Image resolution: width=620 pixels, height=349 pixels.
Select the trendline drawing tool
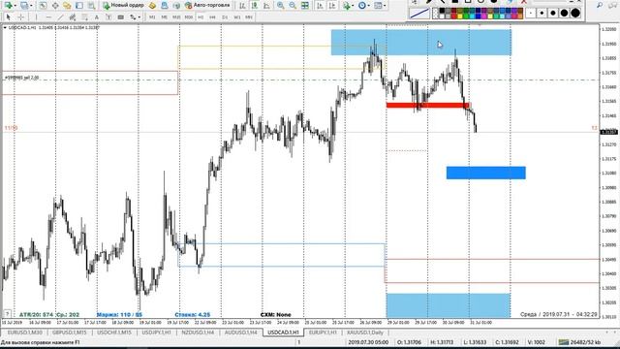(x=60, y=17)
